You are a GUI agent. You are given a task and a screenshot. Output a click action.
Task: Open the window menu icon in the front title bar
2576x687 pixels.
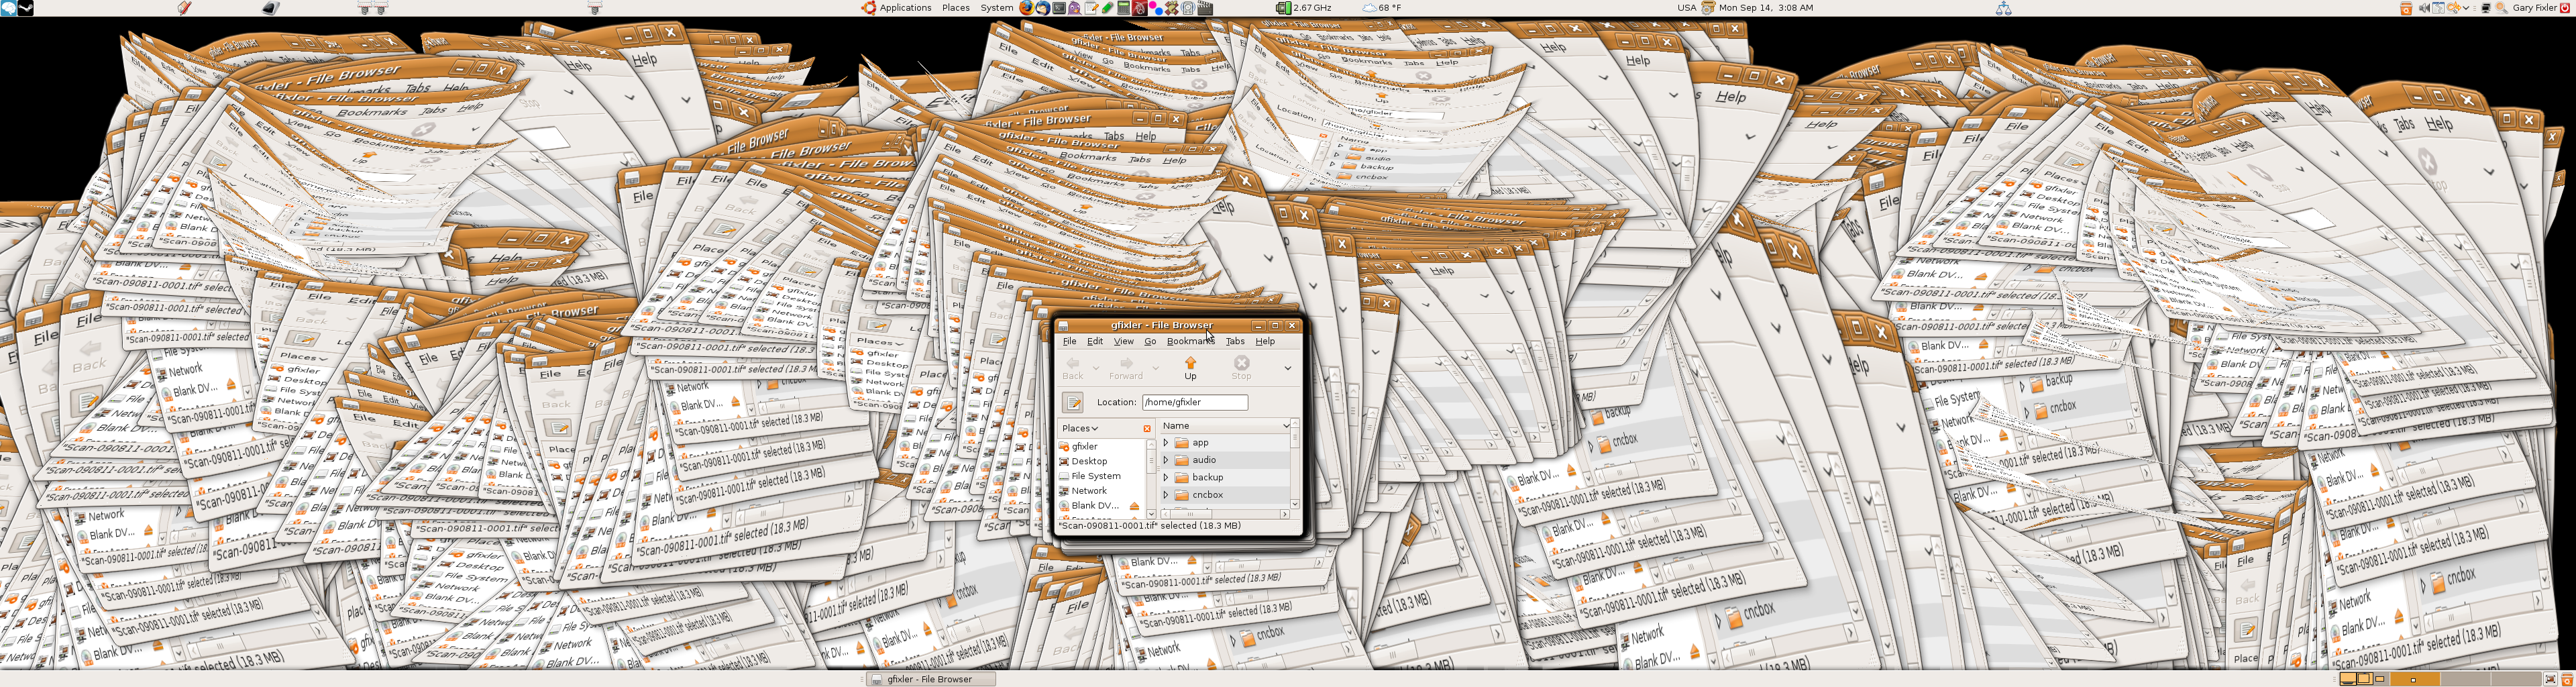1064,326
